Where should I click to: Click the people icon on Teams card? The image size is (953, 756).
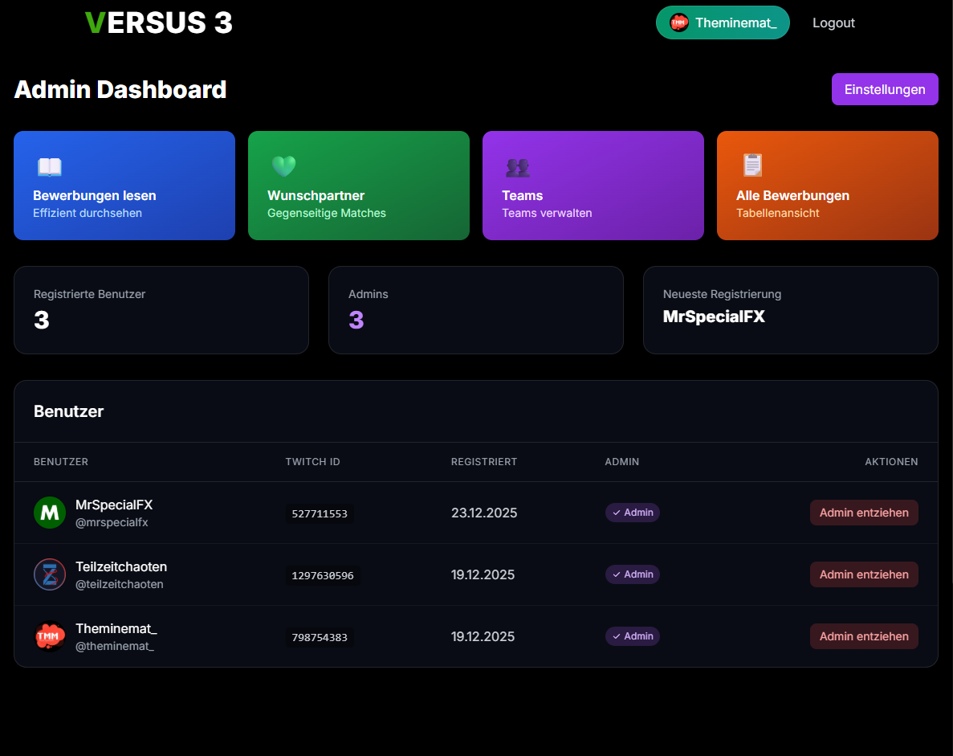tap(518, 167)
